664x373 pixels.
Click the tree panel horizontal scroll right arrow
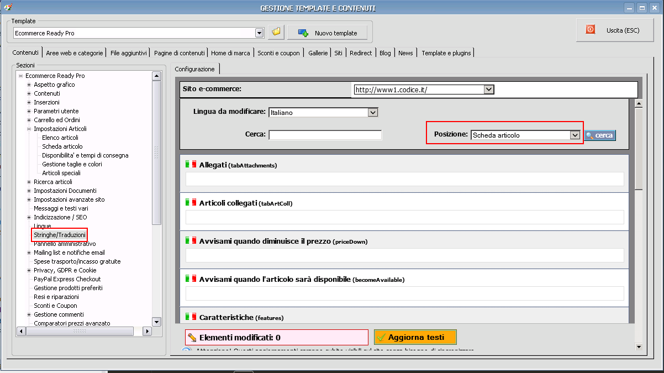[x=147, y=331]
